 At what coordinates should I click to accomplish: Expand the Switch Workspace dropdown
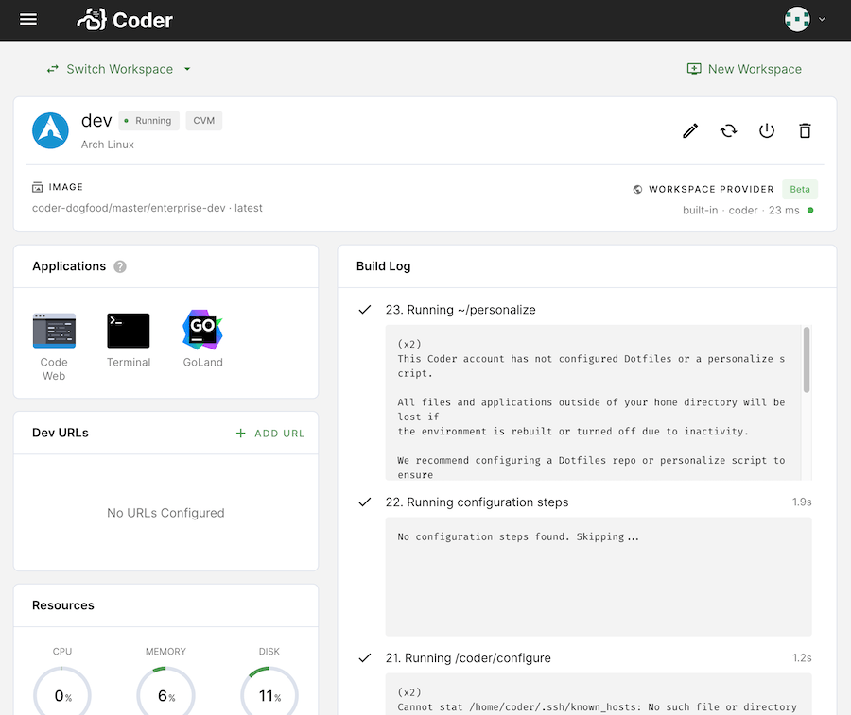[119, 69]
